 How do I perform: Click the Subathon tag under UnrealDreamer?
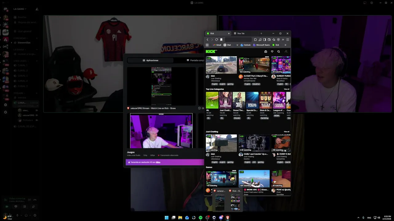coord(256,84)
